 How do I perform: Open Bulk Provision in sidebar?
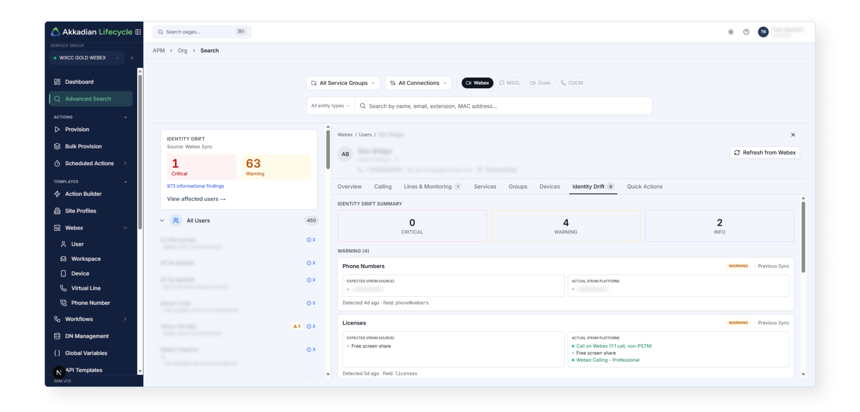click(91, 146)
